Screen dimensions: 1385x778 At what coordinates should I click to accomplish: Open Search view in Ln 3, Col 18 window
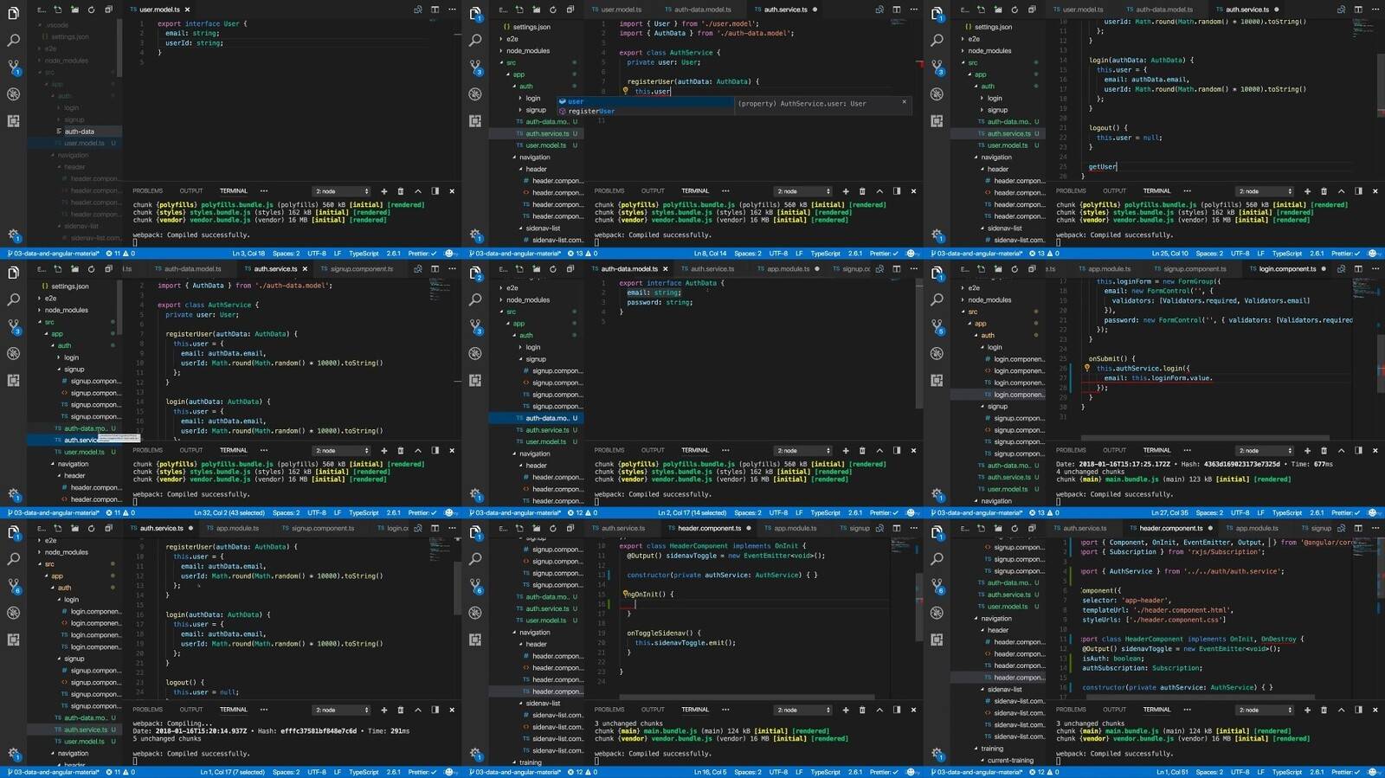[x=14, y=40]
